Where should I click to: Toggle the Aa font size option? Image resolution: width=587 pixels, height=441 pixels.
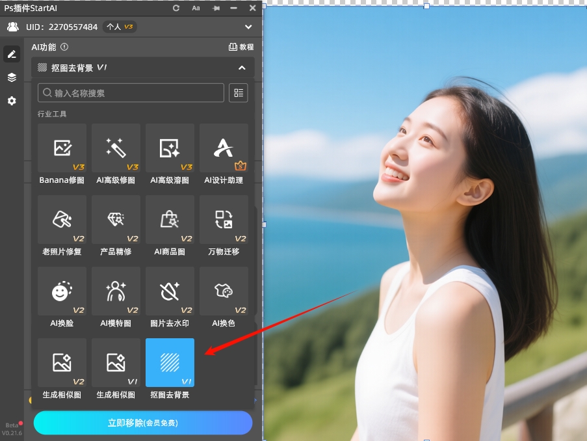(x=196, y=8)
